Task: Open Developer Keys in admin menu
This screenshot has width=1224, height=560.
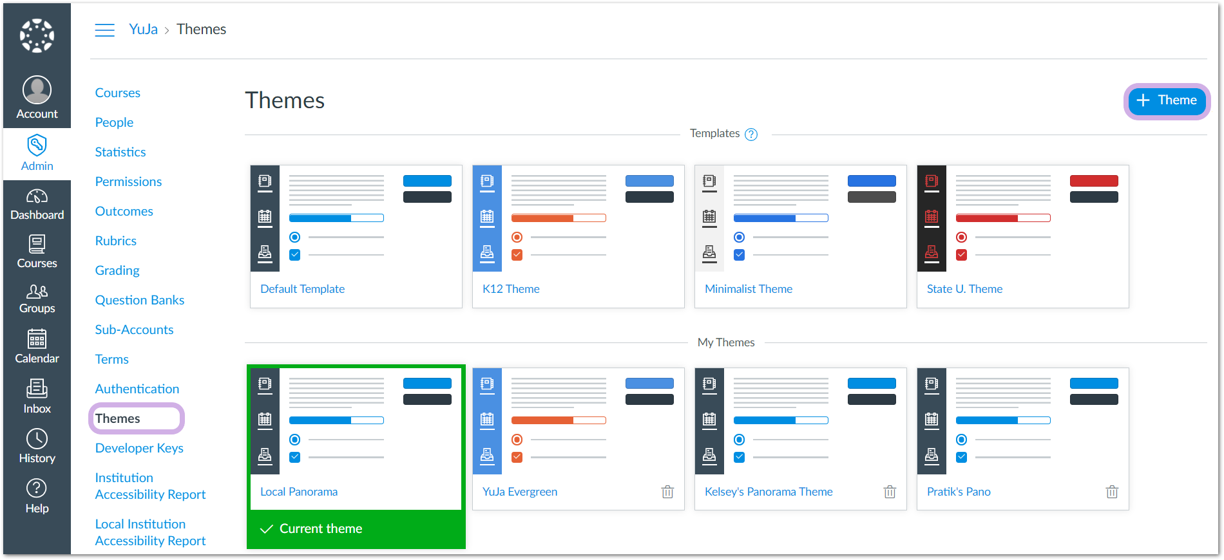Action: pos(139,448)
